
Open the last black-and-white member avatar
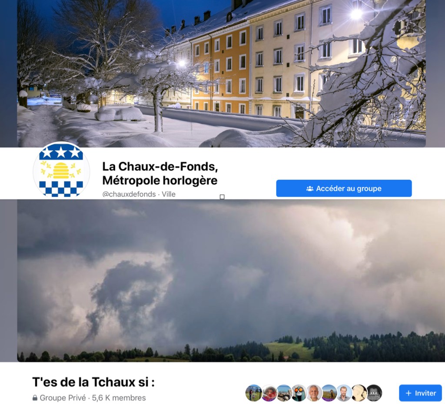pyautogui.click(x=374, y=393)
